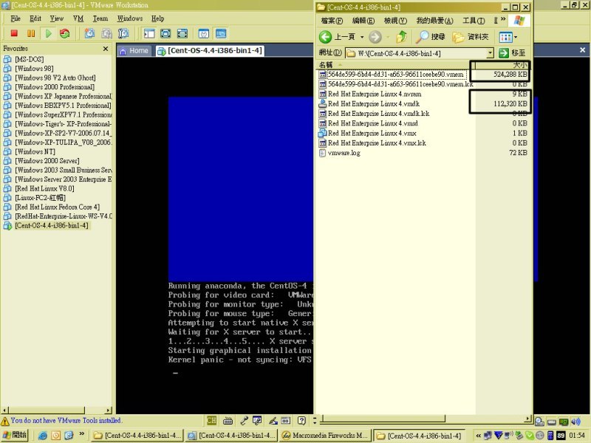Click the Console view icon in VMware toolbar
The image size is (591, 443).
click(x=221, y=33)
